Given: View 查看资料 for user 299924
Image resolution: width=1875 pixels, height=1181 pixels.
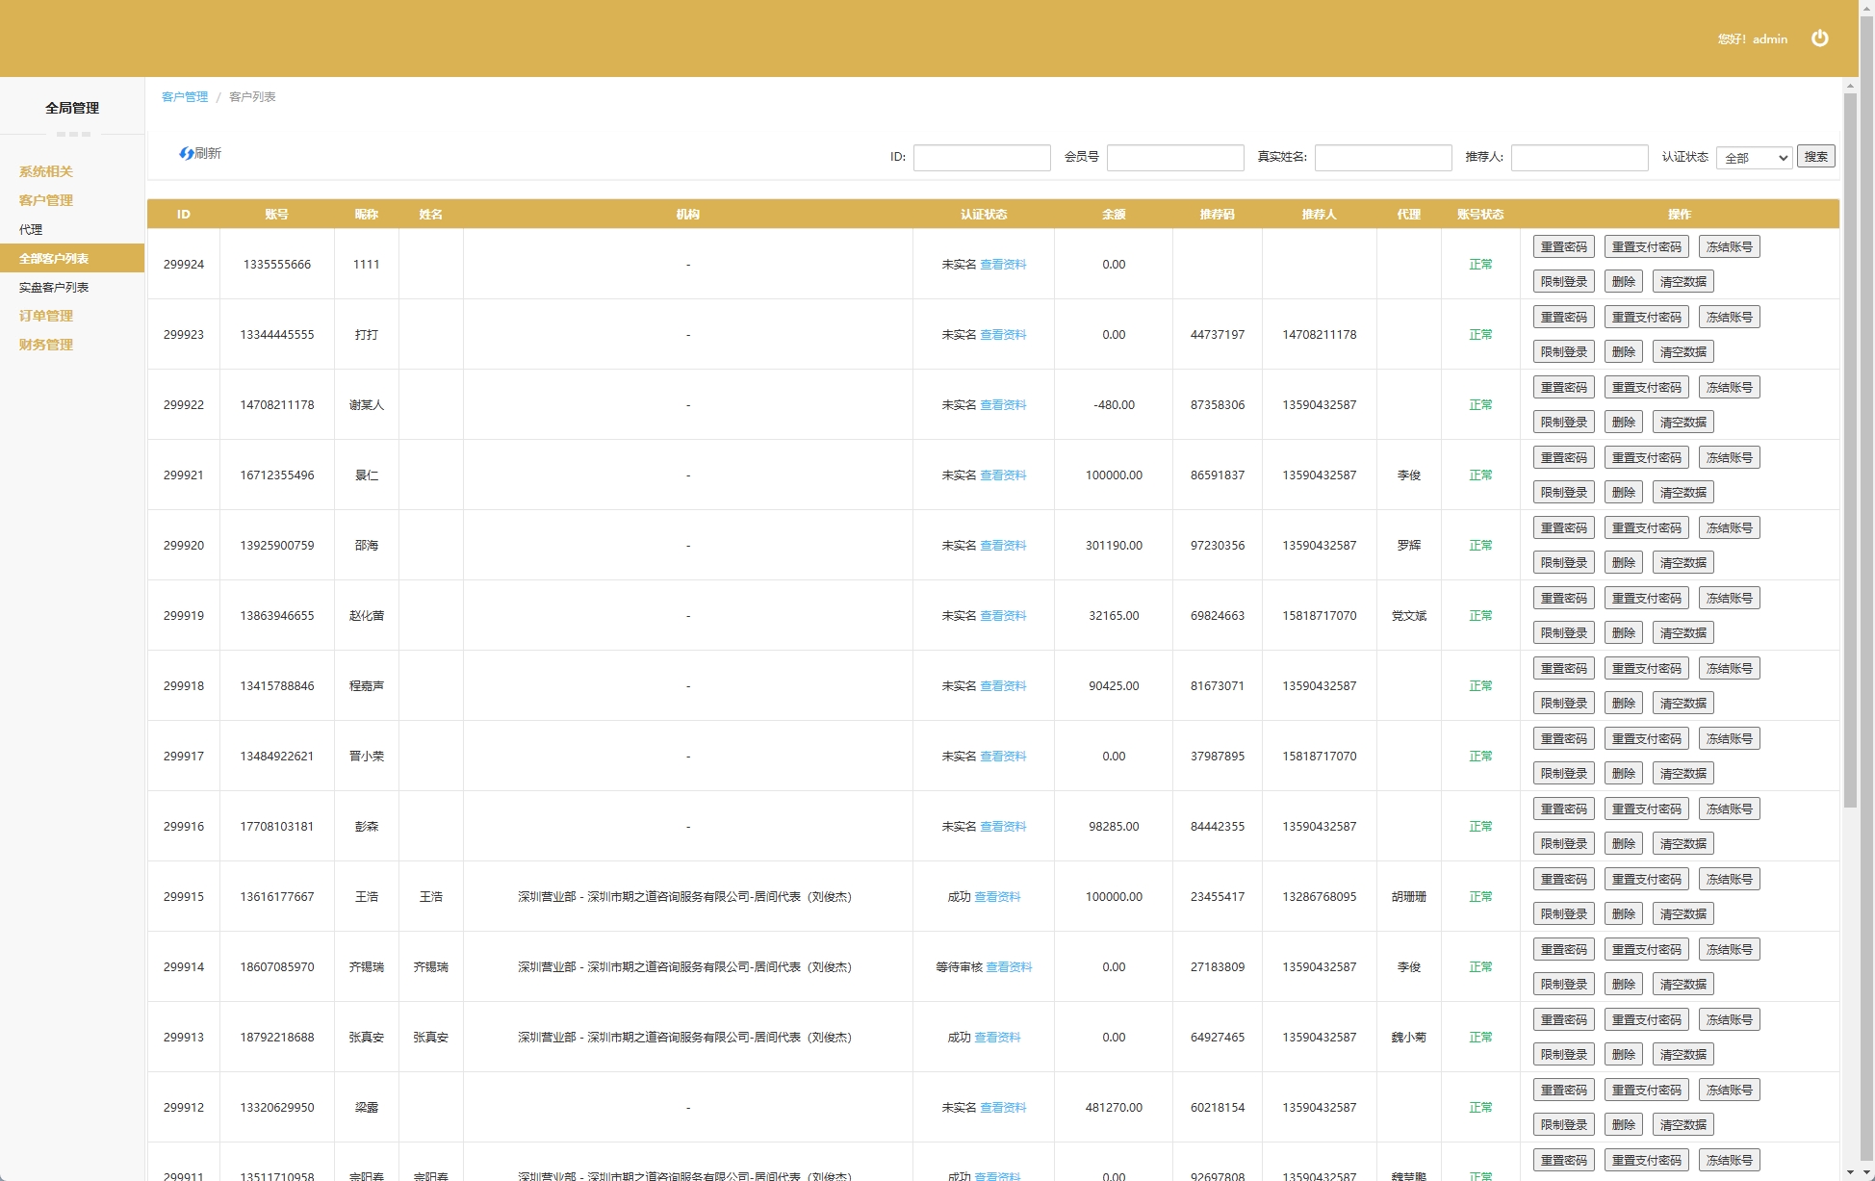Looking at the screenshot, I should pyautogui.click(x=1003, y=265).
